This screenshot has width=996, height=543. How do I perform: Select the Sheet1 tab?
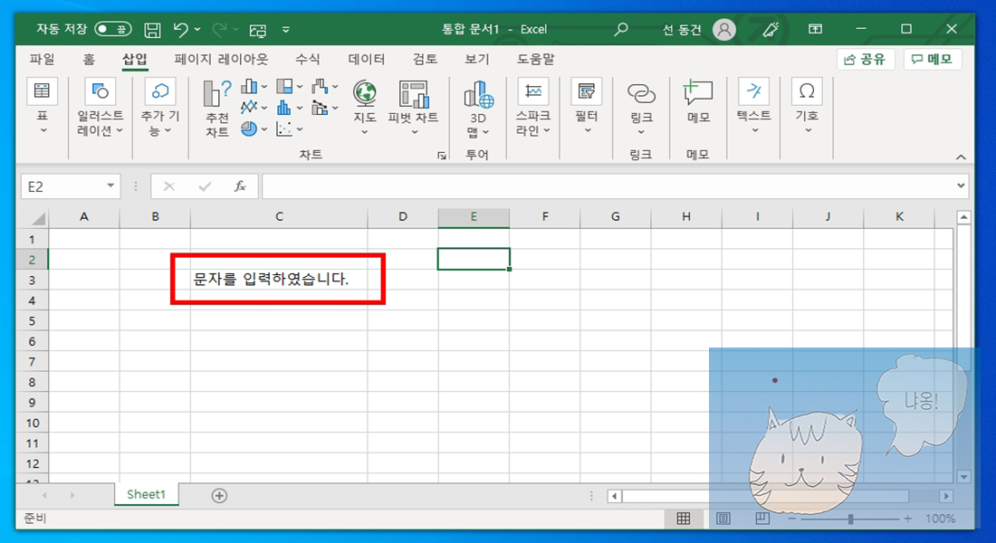146,494
